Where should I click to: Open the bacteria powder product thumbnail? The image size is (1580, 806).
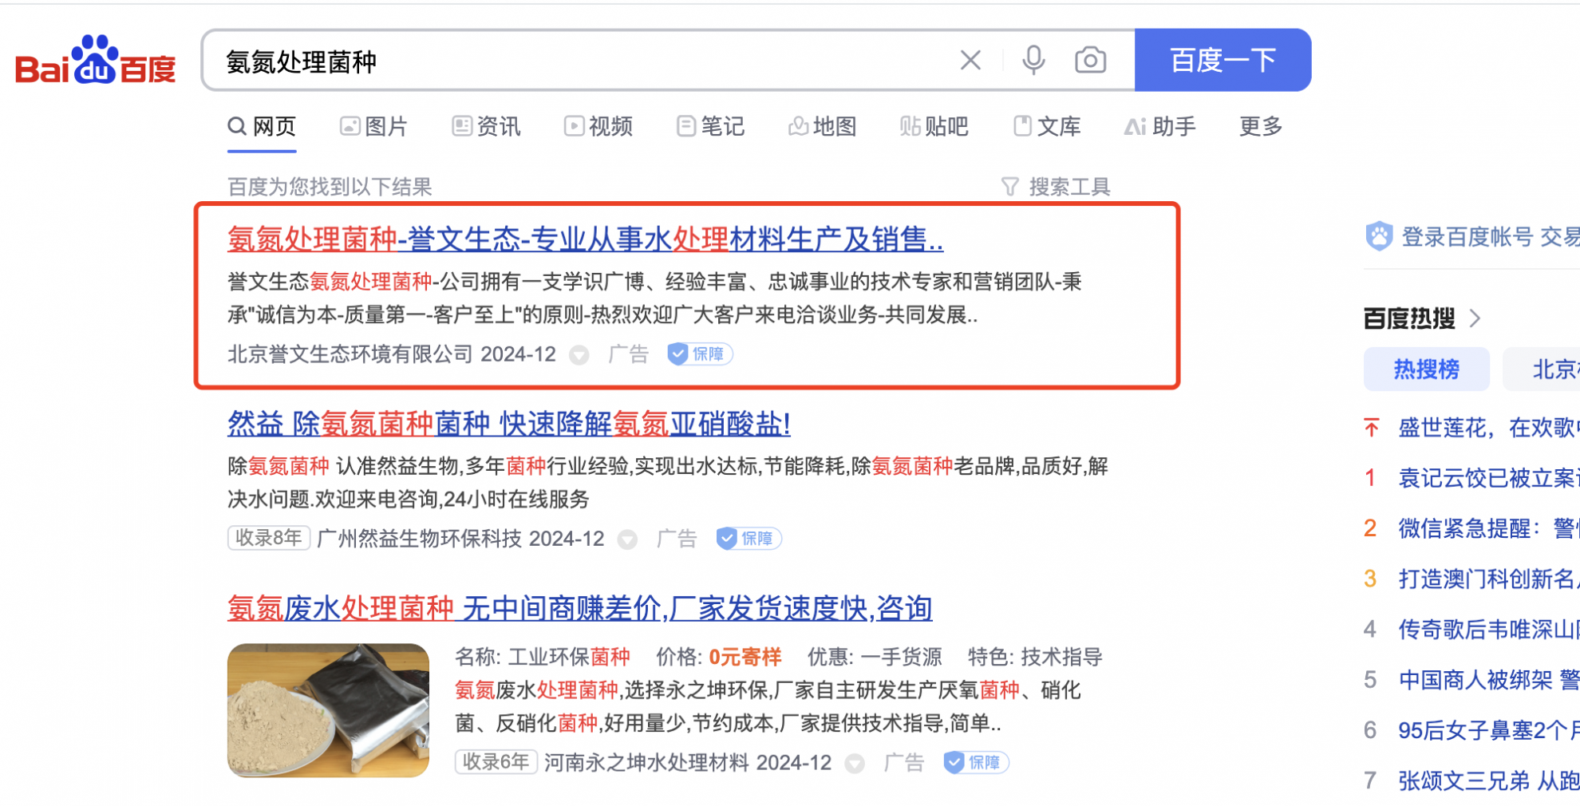[x=328, y=710]
